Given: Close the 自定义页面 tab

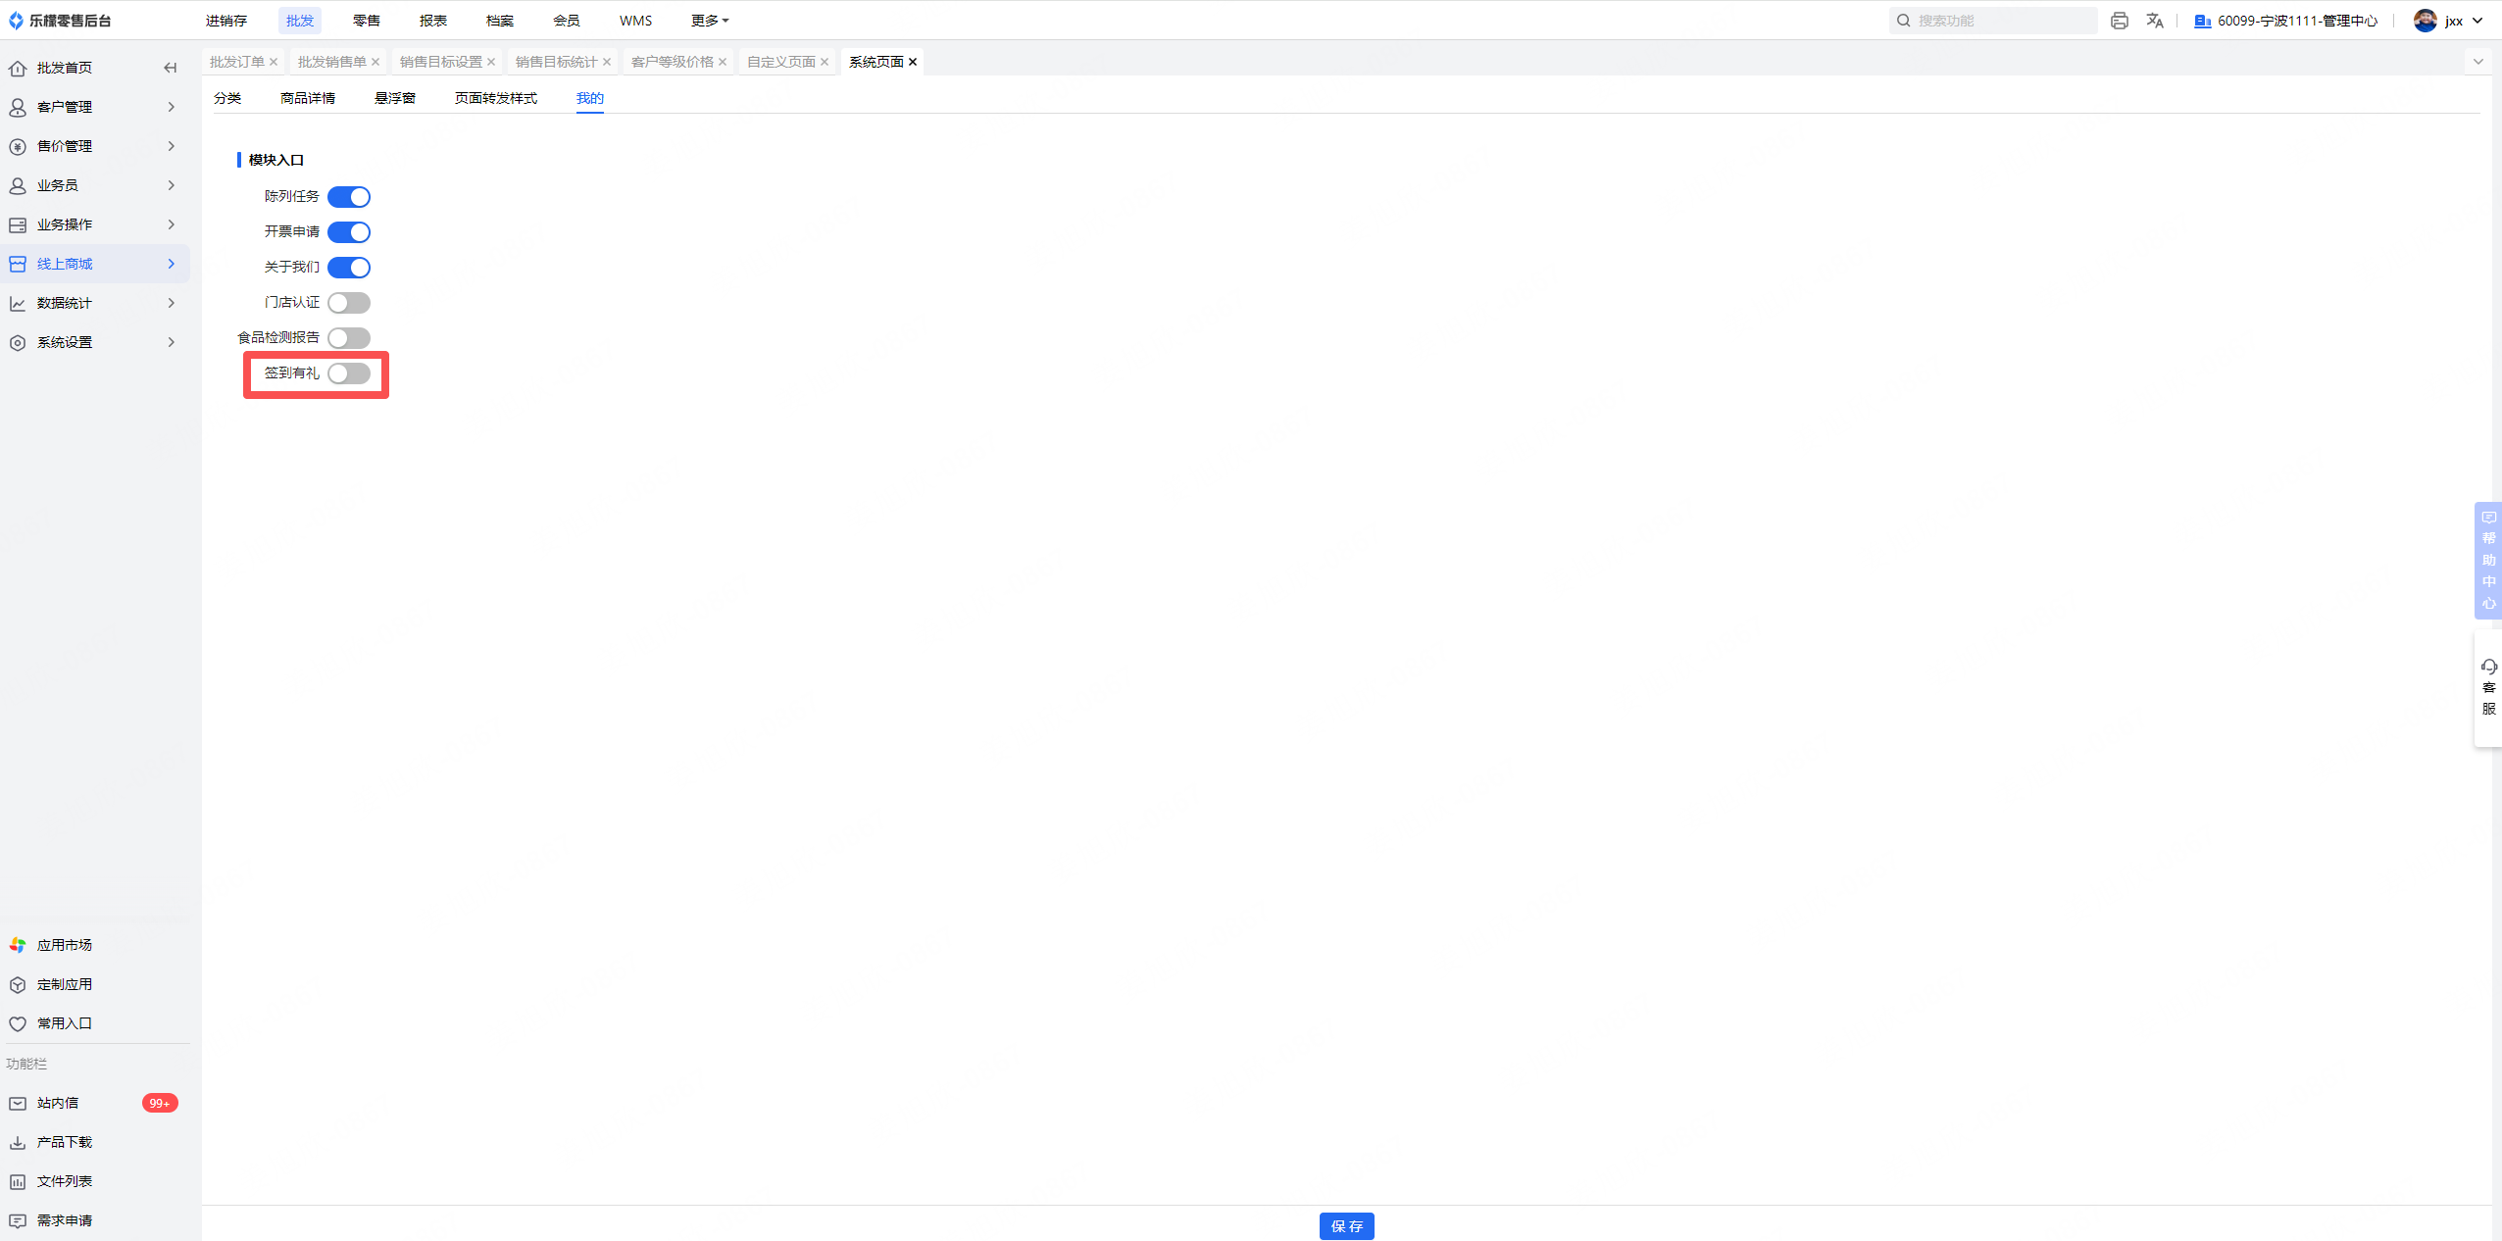Looking at the screenshot, I should tap(825, 62).
